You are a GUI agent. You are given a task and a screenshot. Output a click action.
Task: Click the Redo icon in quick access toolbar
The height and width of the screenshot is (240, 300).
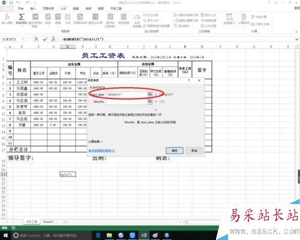(27, 2)
